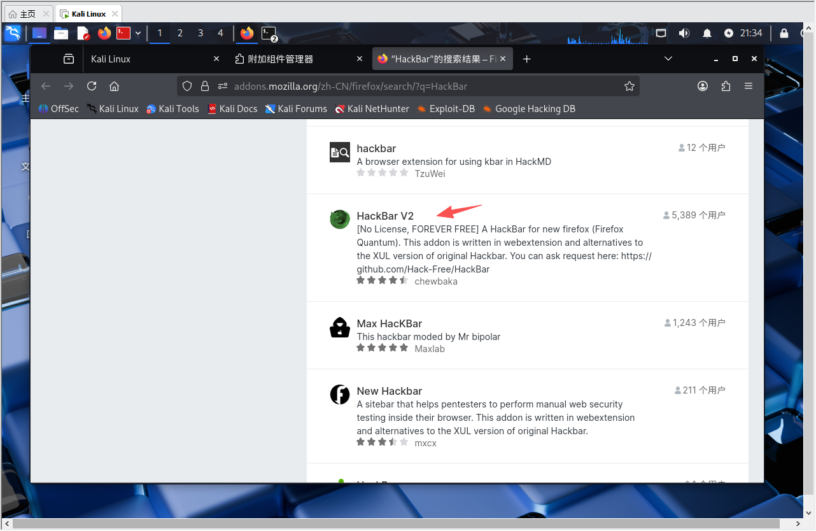816x531 pixels.
Task: Go forward to the next page
Action: pyautogui.click(x=69, y=86)
